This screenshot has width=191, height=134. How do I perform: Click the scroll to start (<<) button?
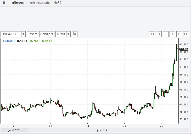point(152,34)
